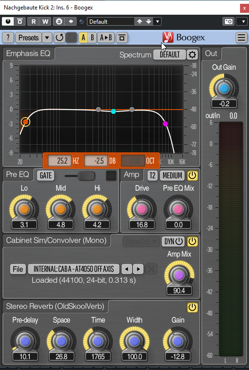Viewport: 249px width, 370px height.
Task: Load next preset with down arrow
Action: coord(149,22)
